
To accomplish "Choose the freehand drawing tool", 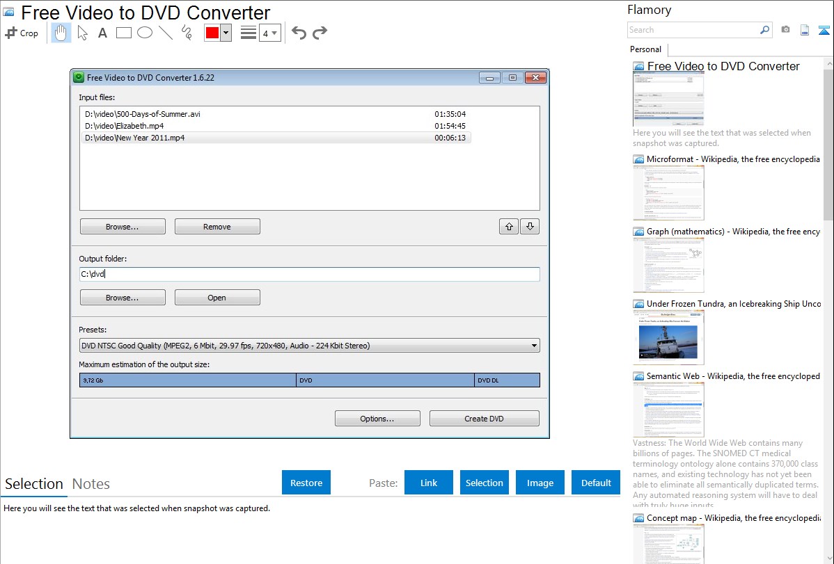I will [x=187, y=33].
